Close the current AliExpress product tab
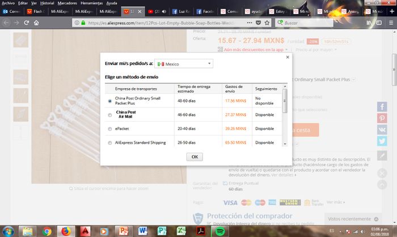 point(140,11)
